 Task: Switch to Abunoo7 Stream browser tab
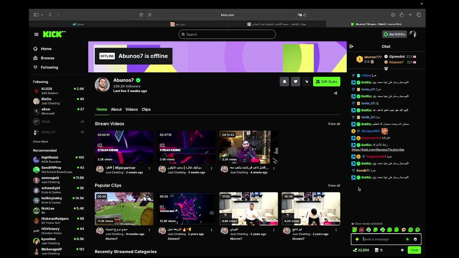pyautogui.click(x=376, y=24)
